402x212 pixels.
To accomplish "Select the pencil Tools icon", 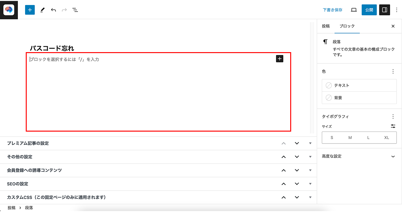I will (42, 10).
